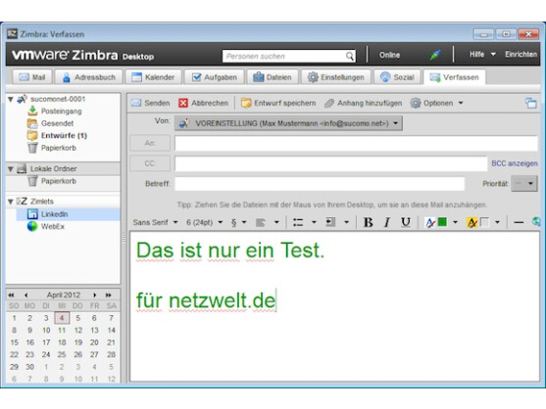This screenshot has width=546, height=409.
Task: Click the paragraph style § icon
Action: click(x=233, y=222)
